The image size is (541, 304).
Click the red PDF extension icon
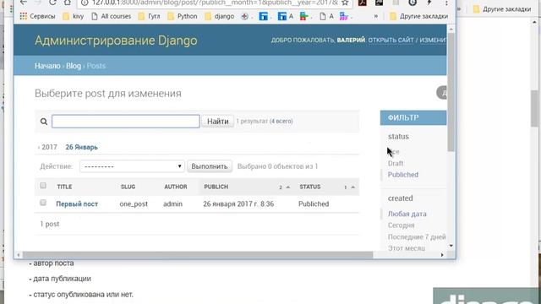point(363,3)
